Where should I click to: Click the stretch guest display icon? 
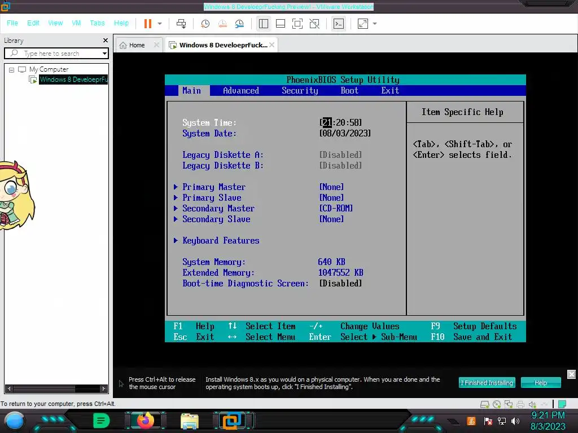(363, 24)
